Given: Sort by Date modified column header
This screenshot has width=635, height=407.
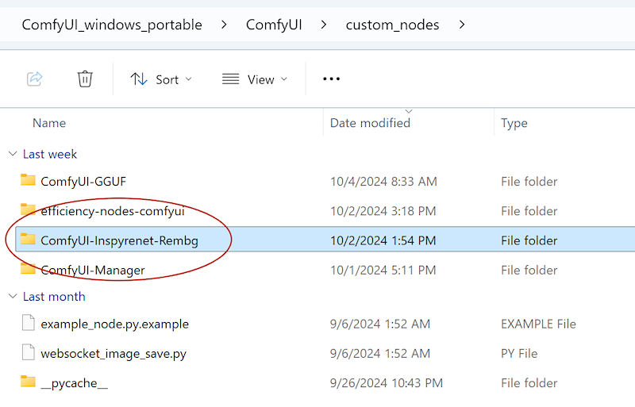Looking at the screenshot, I should pos(370,123).
